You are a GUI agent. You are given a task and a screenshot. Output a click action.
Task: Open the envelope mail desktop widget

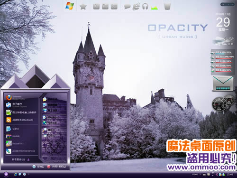223,84
